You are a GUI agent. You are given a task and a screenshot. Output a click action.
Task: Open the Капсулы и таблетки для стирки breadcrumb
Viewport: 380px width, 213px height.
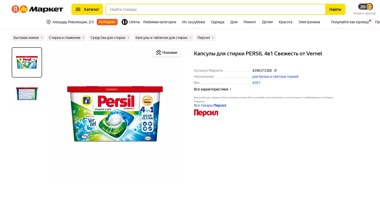pos(163,38)
